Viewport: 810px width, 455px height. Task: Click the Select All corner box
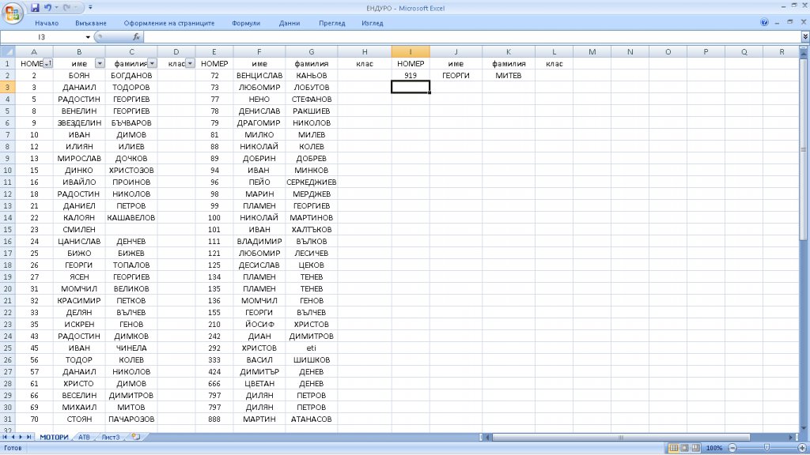(7, 52)
